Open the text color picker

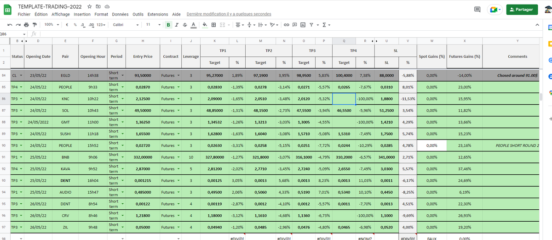(194, 24)
